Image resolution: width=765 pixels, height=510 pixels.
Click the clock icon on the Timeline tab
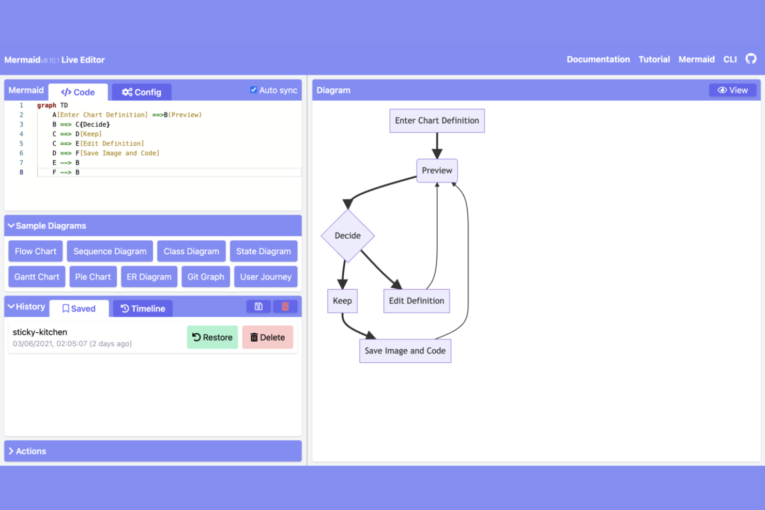pyautogui.click(x=124, y=308)
